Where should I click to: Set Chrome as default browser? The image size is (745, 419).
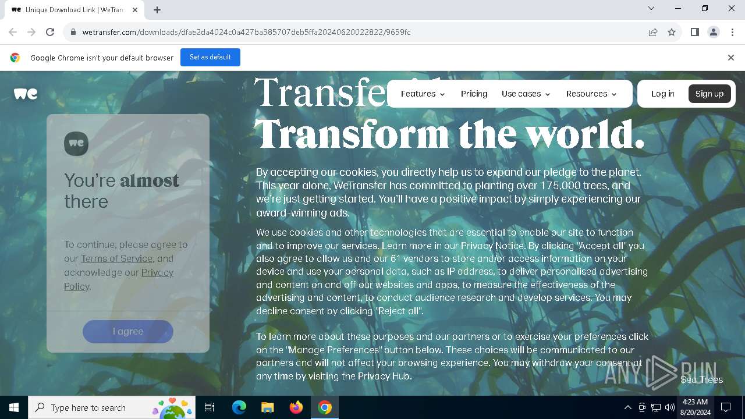[x=210, y=57]
